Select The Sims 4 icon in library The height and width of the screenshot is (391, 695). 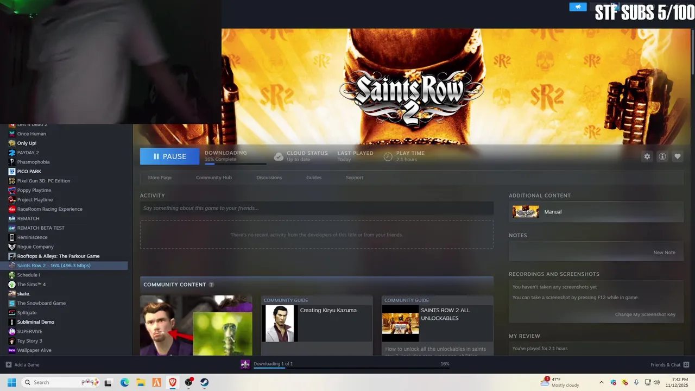click(12, 285)
